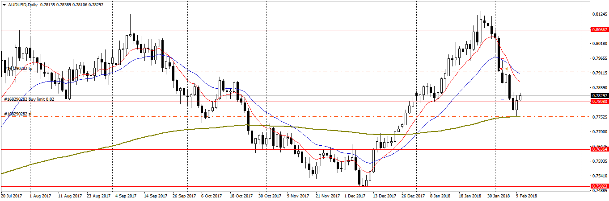The image size is (609, 201).
Task: Click the 0.79655 price axis label
Action: pos(599,58)
